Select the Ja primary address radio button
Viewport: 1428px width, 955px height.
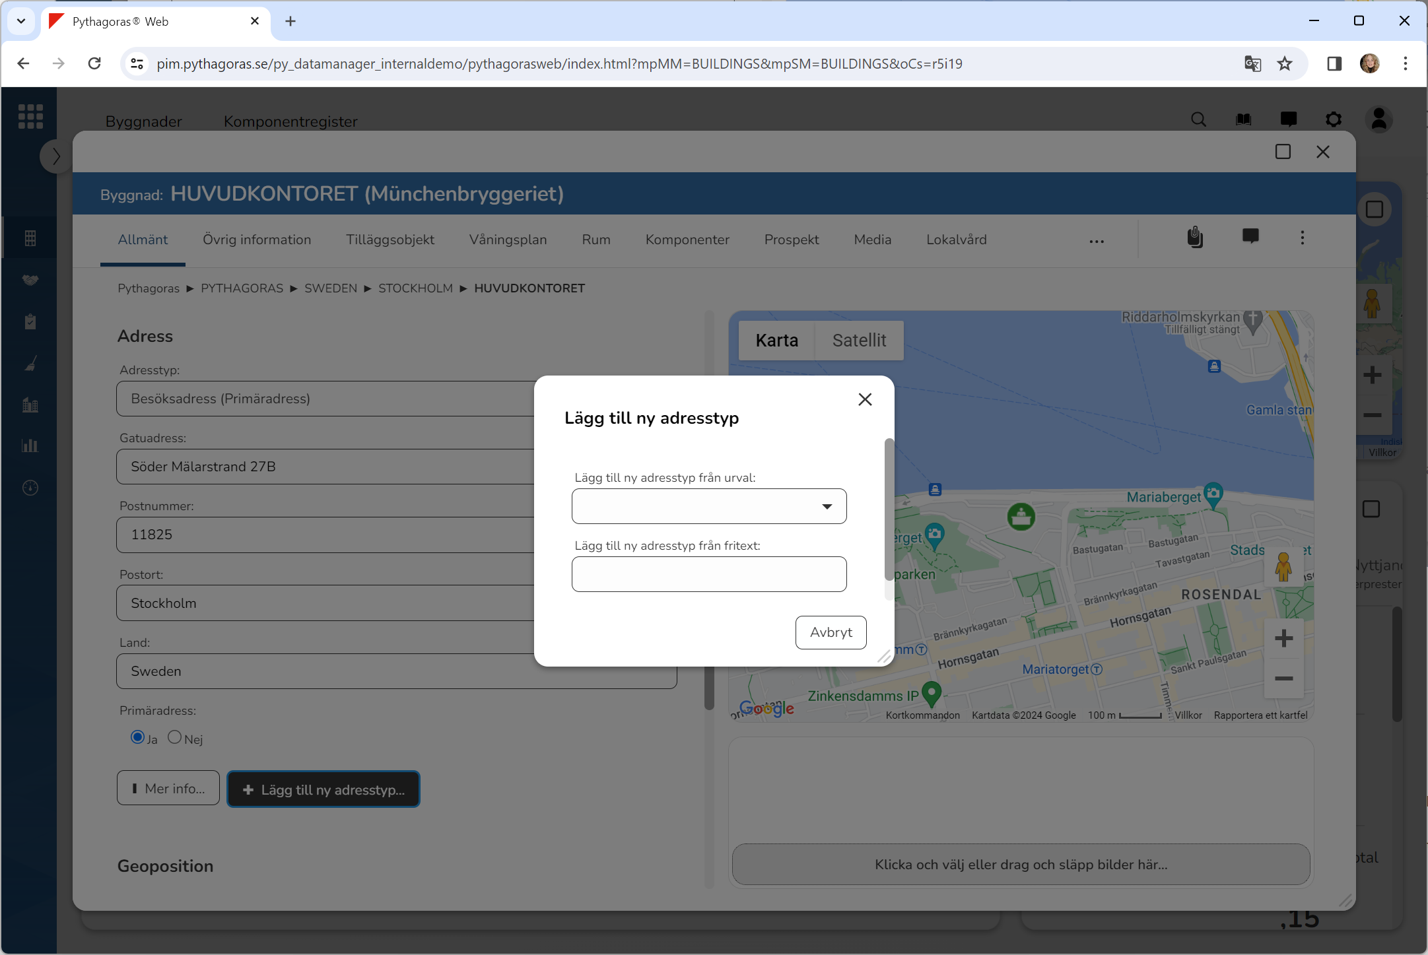[x=137, y=737]
